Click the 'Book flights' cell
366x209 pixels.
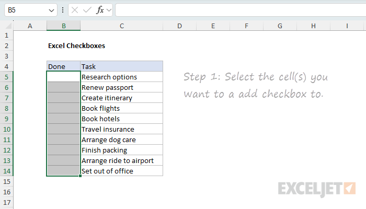click(122, 109)
